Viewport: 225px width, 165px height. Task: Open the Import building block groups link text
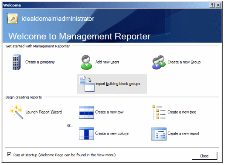118,84
